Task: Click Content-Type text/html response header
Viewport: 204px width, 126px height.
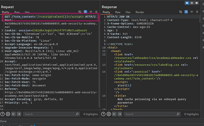Action: [140, 20]
